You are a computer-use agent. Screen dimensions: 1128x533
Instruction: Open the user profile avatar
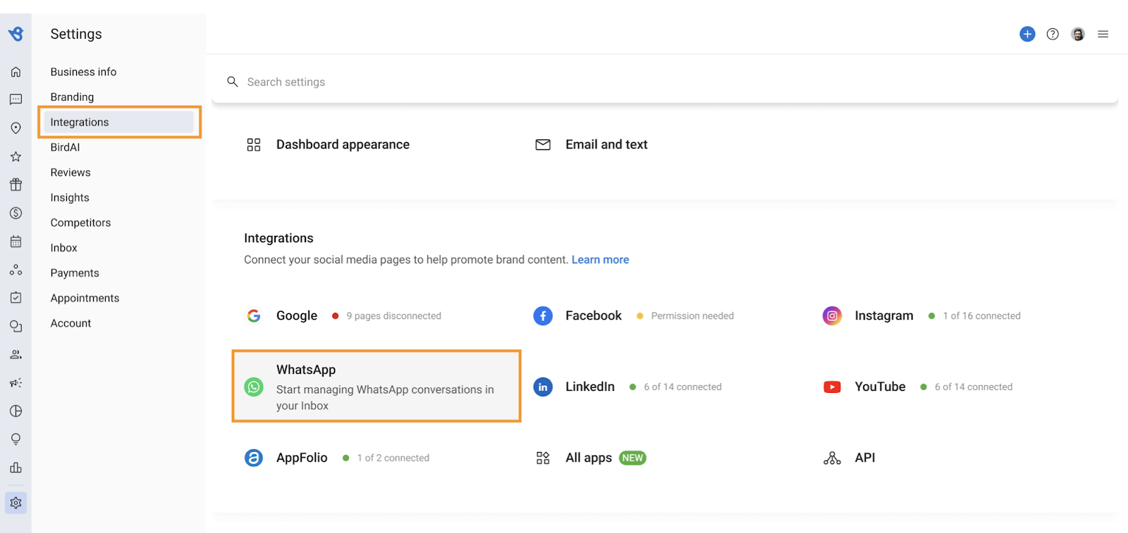(x=1078, y=34)
